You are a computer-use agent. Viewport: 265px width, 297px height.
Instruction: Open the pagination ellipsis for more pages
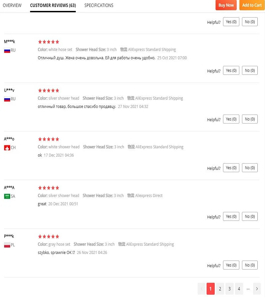coord(248,289)
